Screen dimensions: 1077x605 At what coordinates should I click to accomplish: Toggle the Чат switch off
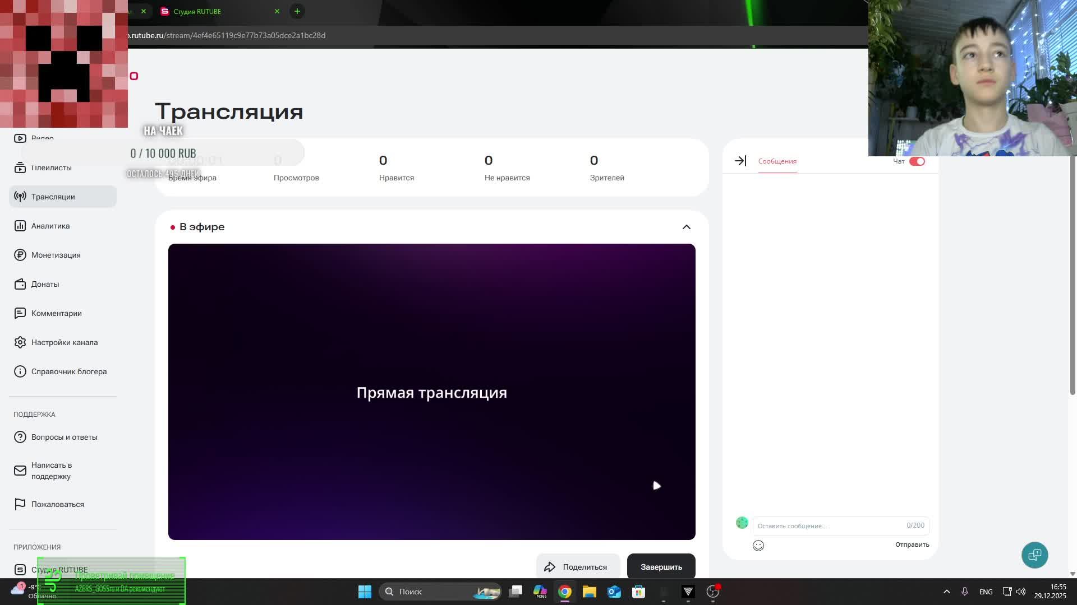coord(918,161)
